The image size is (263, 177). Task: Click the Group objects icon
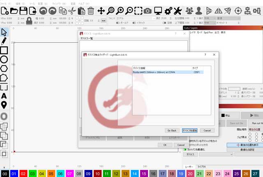coord(189,11)
